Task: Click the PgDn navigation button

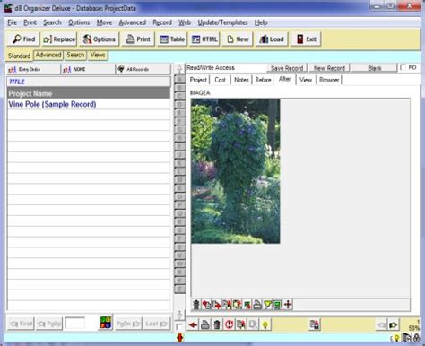Action: click(x=128, y=324)
